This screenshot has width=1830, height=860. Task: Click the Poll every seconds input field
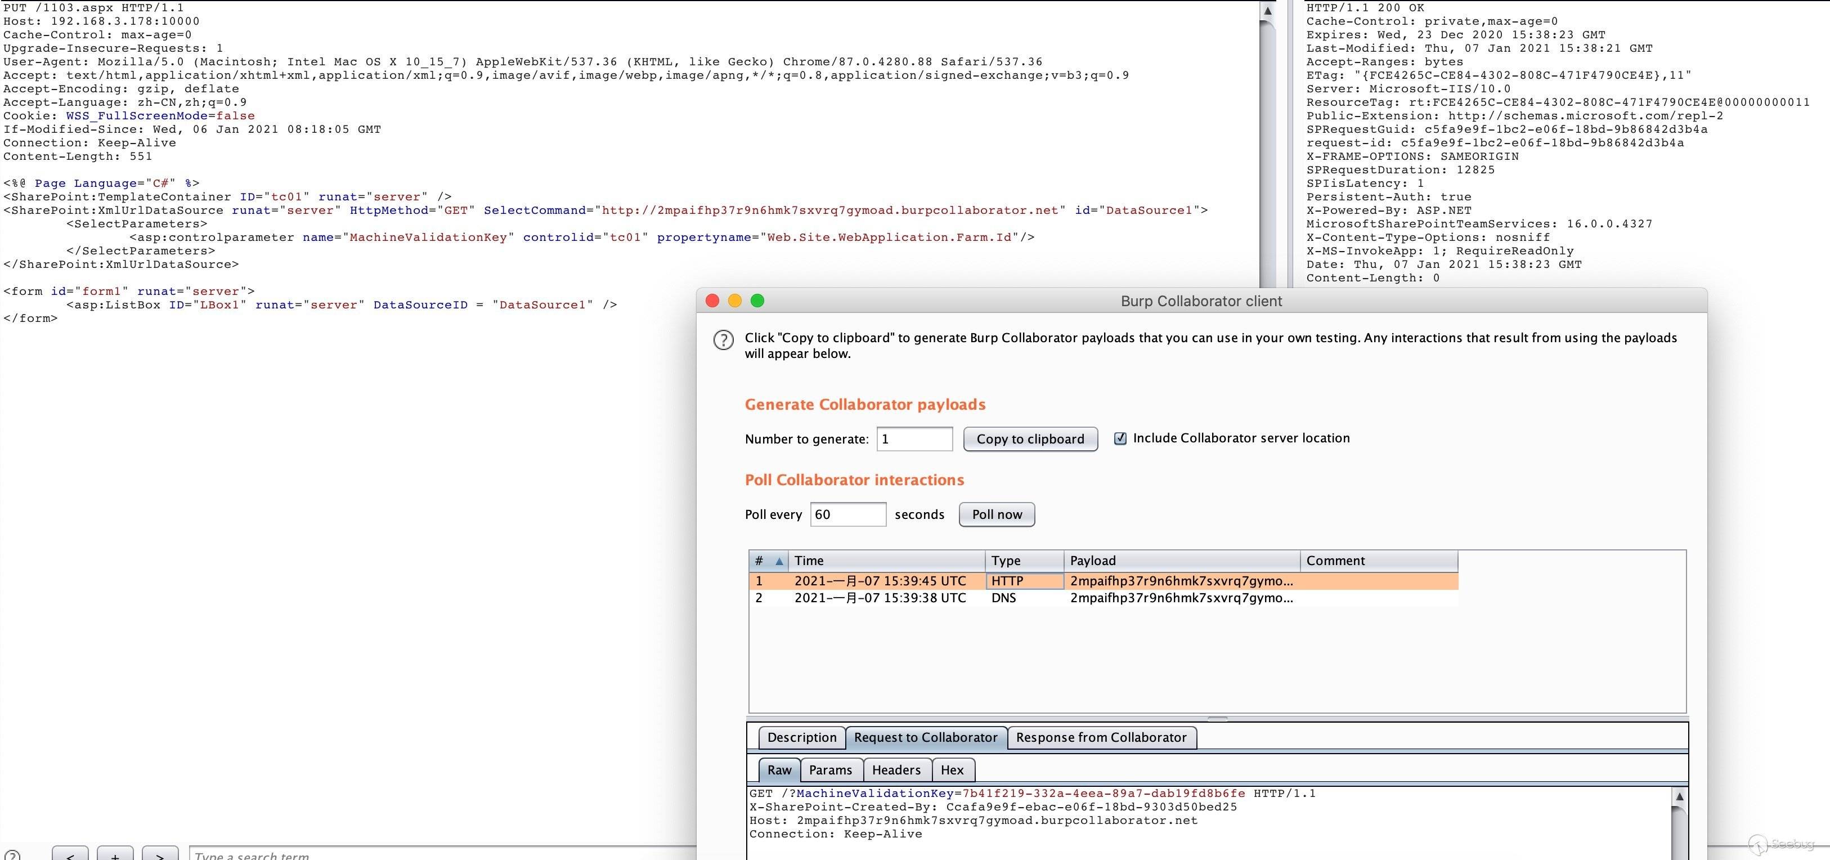[847, 514]
